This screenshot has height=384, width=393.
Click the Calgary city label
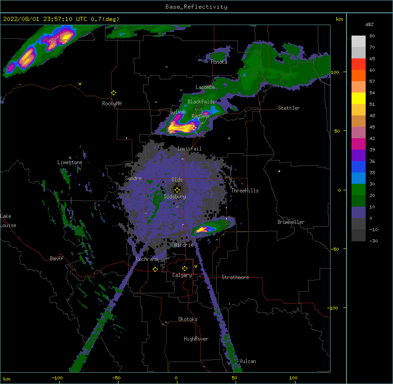[182, 275]
